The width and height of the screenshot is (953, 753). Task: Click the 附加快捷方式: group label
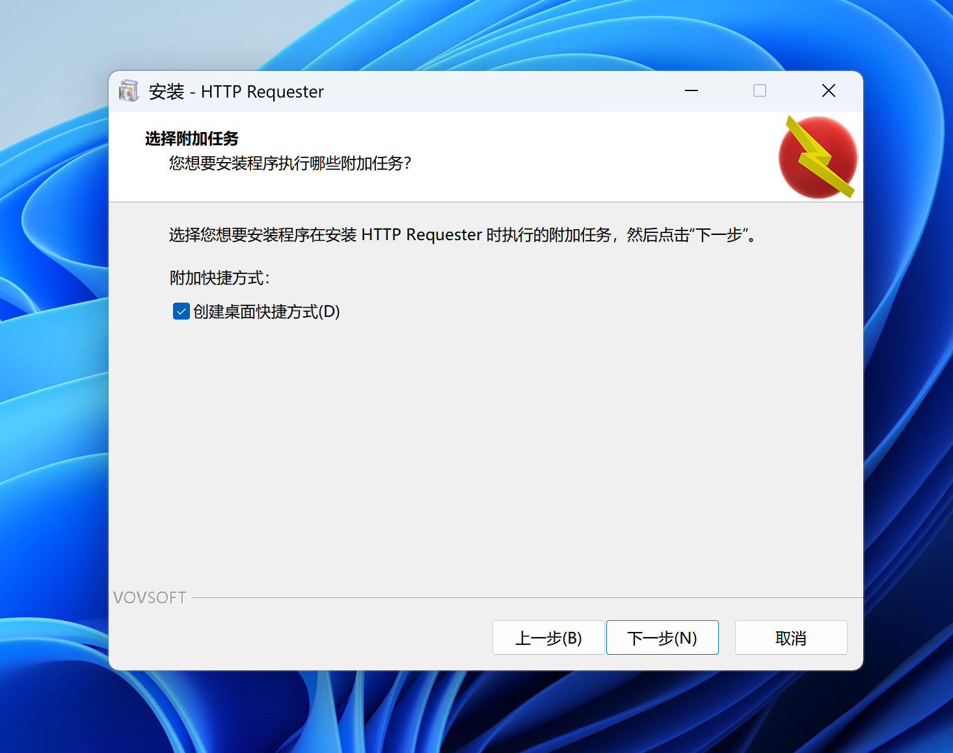[219, 278]
